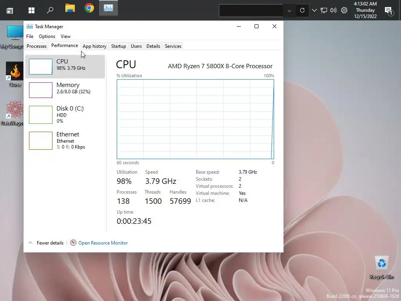Screen dimensions: 401x301
Task: Select the DataWagon desktop shortcut
Action: click(12, 113)
